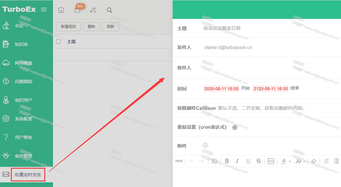Viewport: 341px width, 187px height.
Task: Add a cron repeat setting with plus
Action: (x=235, y=127)
